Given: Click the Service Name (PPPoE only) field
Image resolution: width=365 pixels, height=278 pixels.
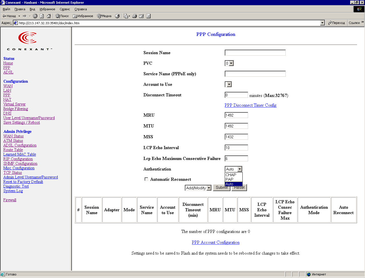Looking at the screenshot, I should coord(255,74).
